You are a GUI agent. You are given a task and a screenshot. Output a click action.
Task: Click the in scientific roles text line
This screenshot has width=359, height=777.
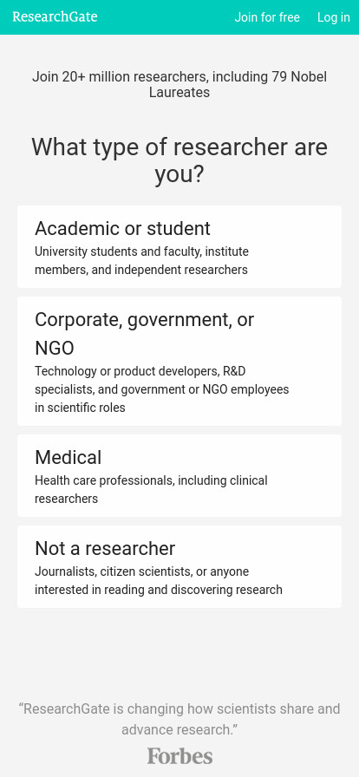[x=80, y=408]
